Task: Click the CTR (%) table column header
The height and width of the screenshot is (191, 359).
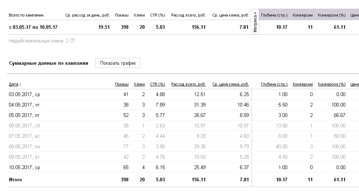Action: point(157,85)
